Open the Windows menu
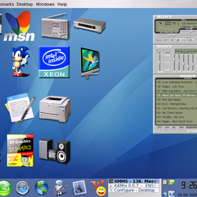The height and width of the screenshot is (197, 197). click(x=45, y=4)
